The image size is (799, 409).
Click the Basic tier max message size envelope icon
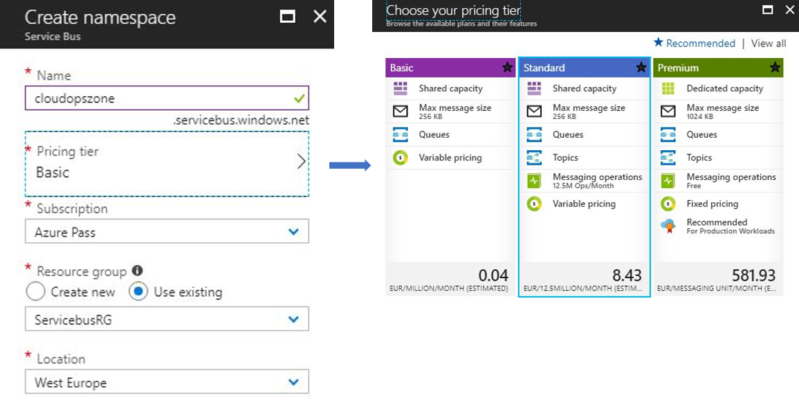tap(401, 111)
